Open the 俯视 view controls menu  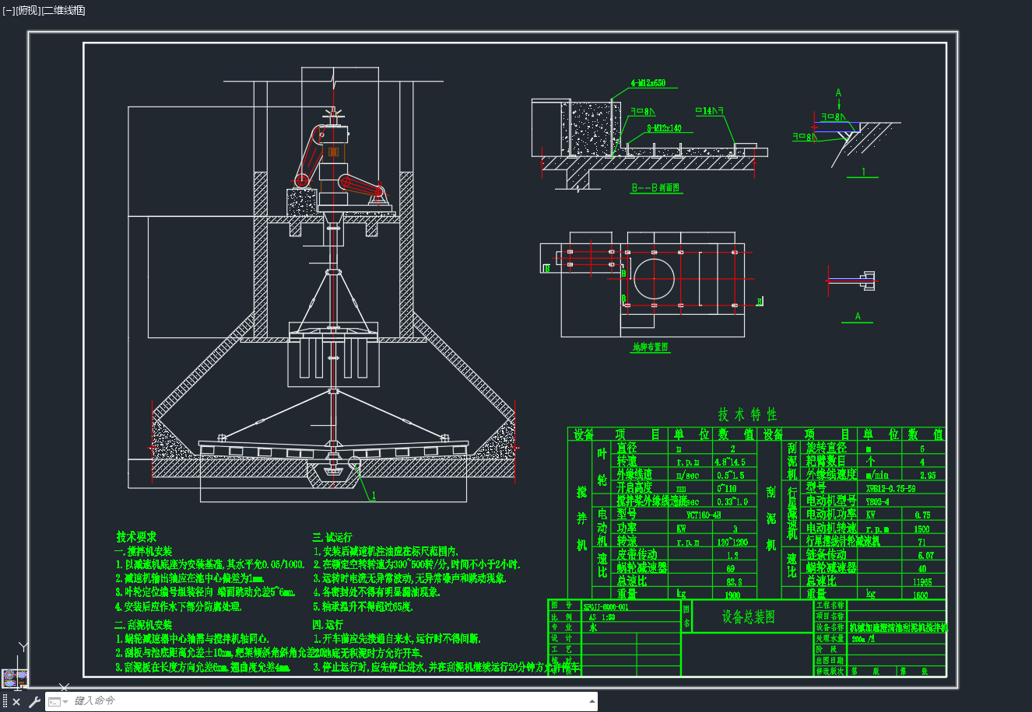tap(28, 10)
